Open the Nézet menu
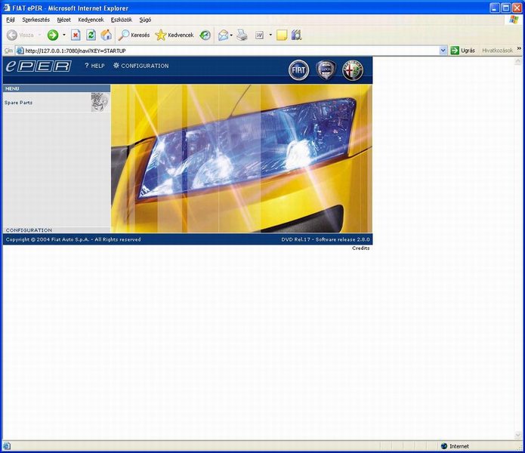Screen dimensions: 525x453 (63, 20)
